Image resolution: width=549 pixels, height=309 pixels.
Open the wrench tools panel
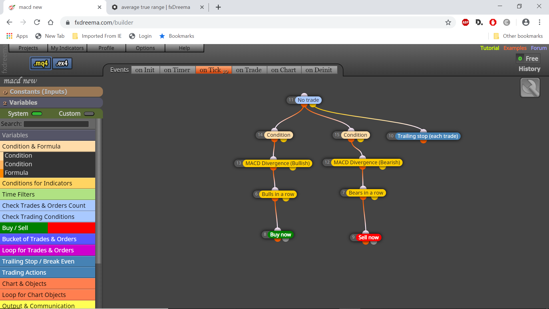[x=530, y=88]
